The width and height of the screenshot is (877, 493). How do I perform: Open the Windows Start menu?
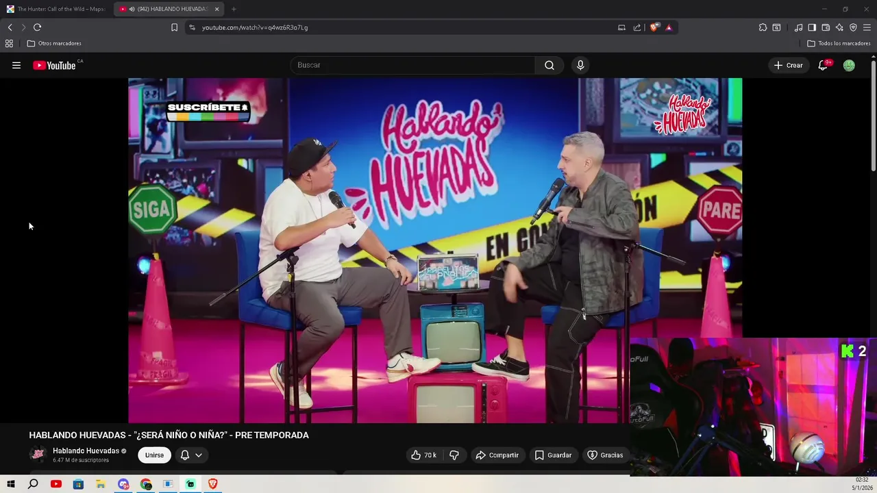(11, 484)
